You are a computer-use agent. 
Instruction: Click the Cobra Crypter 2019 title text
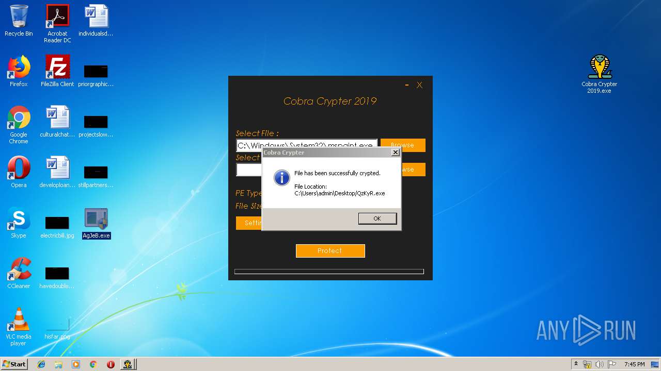(x=330, y=101)
